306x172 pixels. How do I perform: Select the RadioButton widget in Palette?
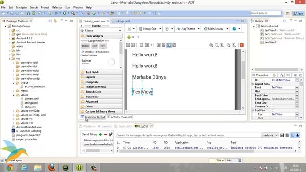(102, 52)
